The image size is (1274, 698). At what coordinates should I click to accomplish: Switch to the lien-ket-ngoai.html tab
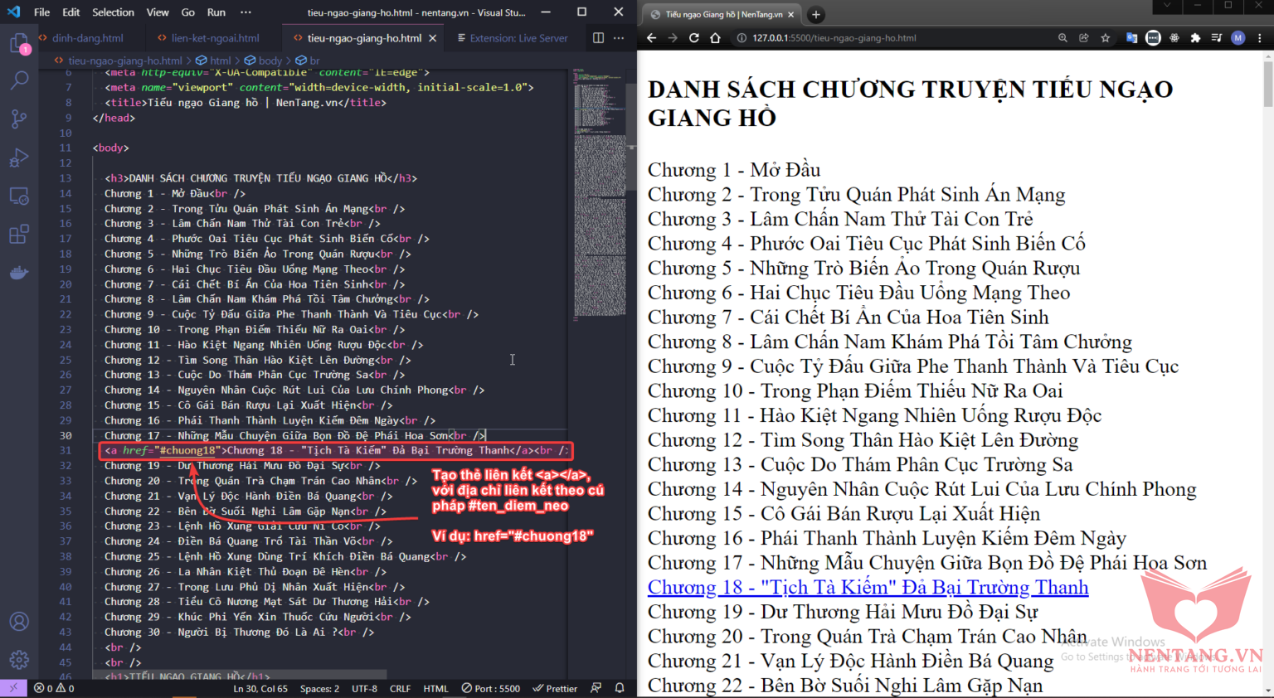(215, 38)
